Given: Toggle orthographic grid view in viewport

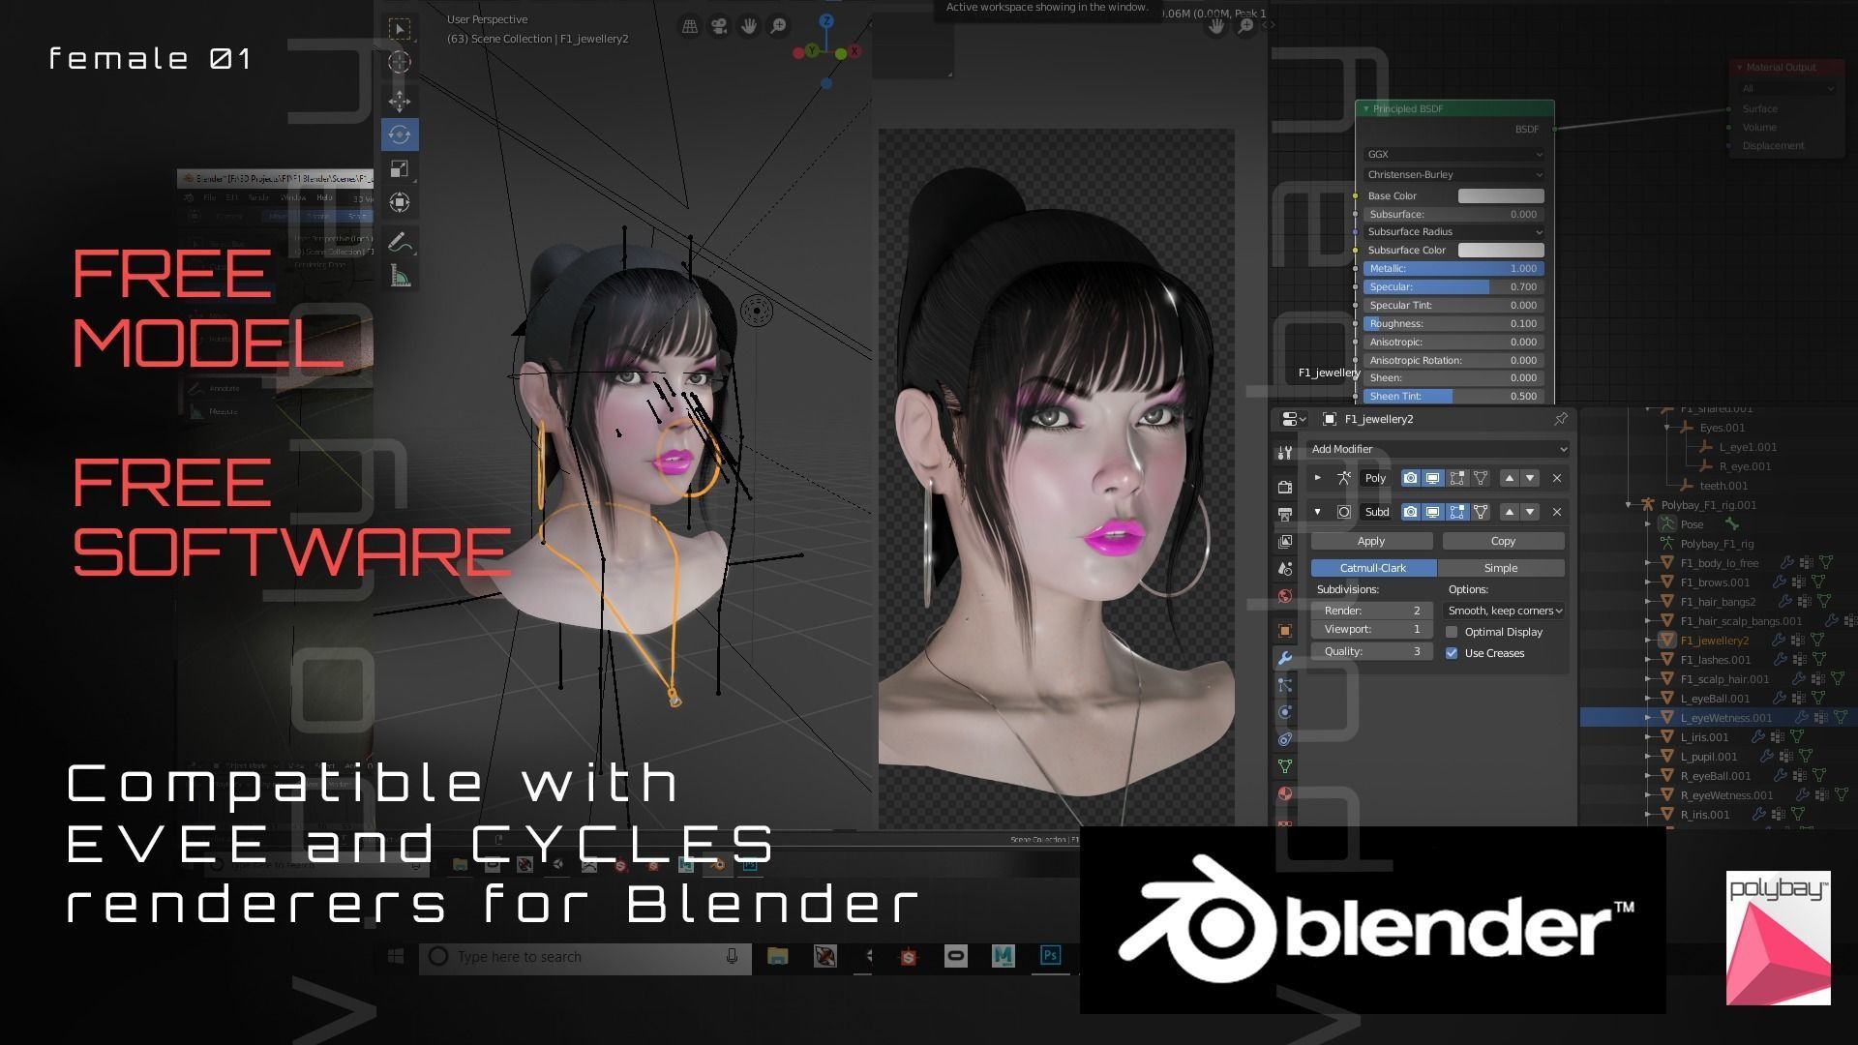Looking at the screenshot, I should point(690,26).
